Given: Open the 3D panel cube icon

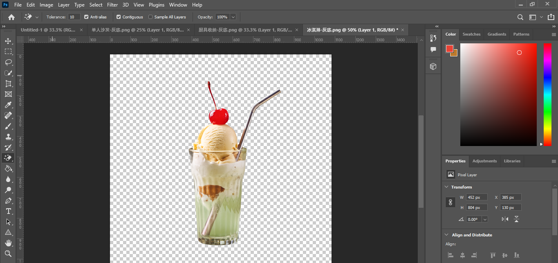Looking at the screenshot, I should 433,66.
